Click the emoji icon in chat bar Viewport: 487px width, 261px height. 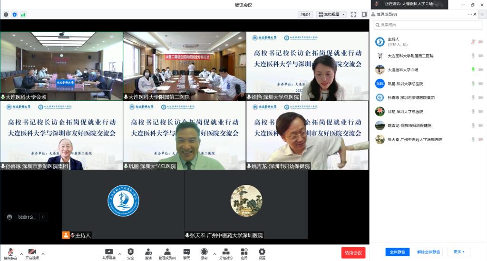tap(10, 217)
